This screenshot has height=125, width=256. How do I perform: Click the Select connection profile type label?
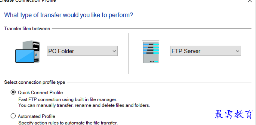34,82
